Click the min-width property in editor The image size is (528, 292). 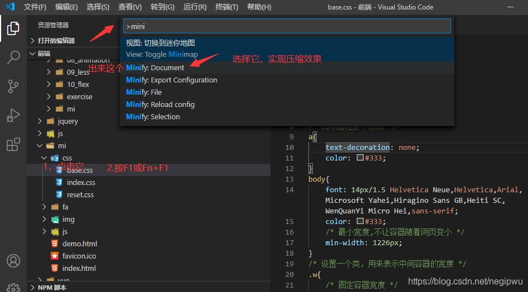(x=344, y=242)
